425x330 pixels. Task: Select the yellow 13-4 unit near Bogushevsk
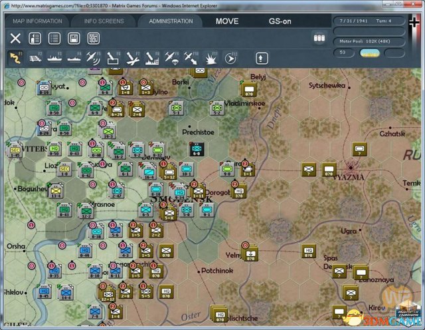[x=56, y=190]
